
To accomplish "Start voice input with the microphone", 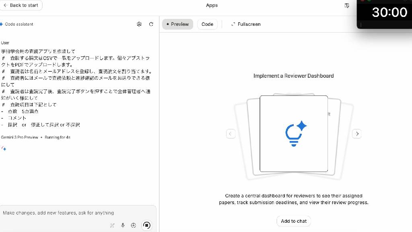I will click(123, 225).
